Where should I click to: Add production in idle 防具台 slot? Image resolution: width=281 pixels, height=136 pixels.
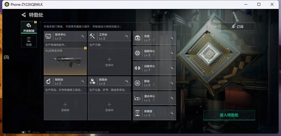(x=109, y=107)
